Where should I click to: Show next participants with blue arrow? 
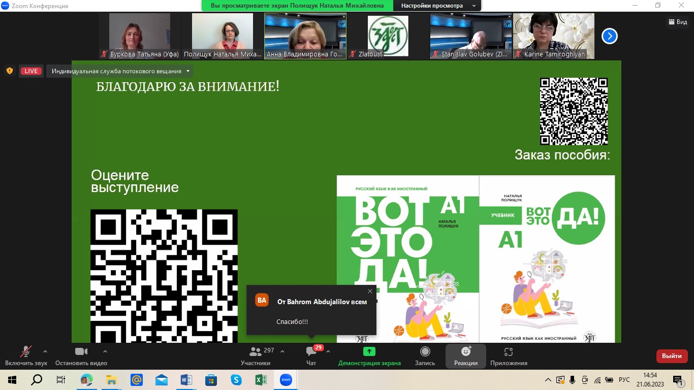610,36
